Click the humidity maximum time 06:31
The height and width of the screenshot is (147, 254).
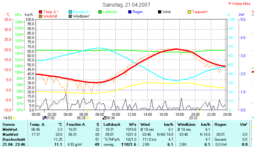[x=72, y=135]
